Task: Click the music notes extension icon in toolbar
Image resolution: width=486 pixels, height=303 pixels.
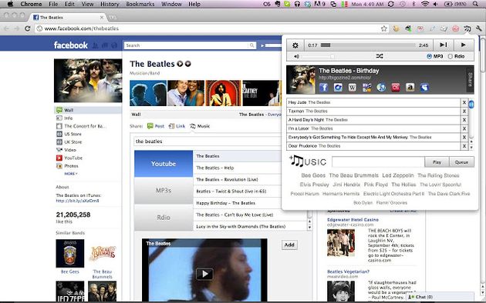Action: coord(467,28)
